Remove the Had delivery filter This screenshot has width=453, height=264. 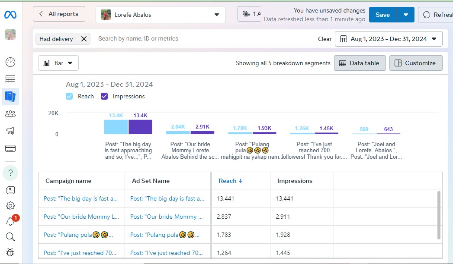84,39
